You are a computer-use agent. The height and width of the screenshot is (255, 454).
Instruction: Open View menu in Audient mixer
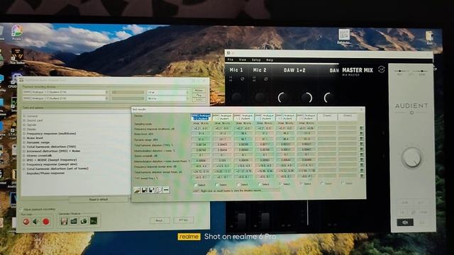click(243, 59)
